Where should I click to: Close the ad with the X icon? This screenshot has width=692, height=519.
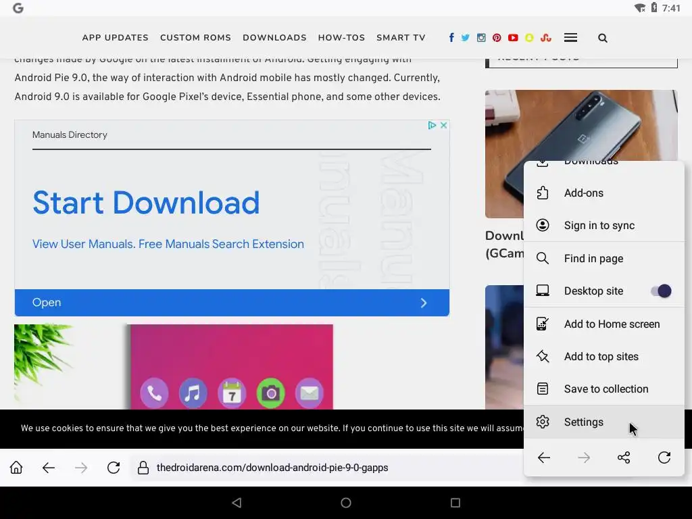[x=443, y=125]
